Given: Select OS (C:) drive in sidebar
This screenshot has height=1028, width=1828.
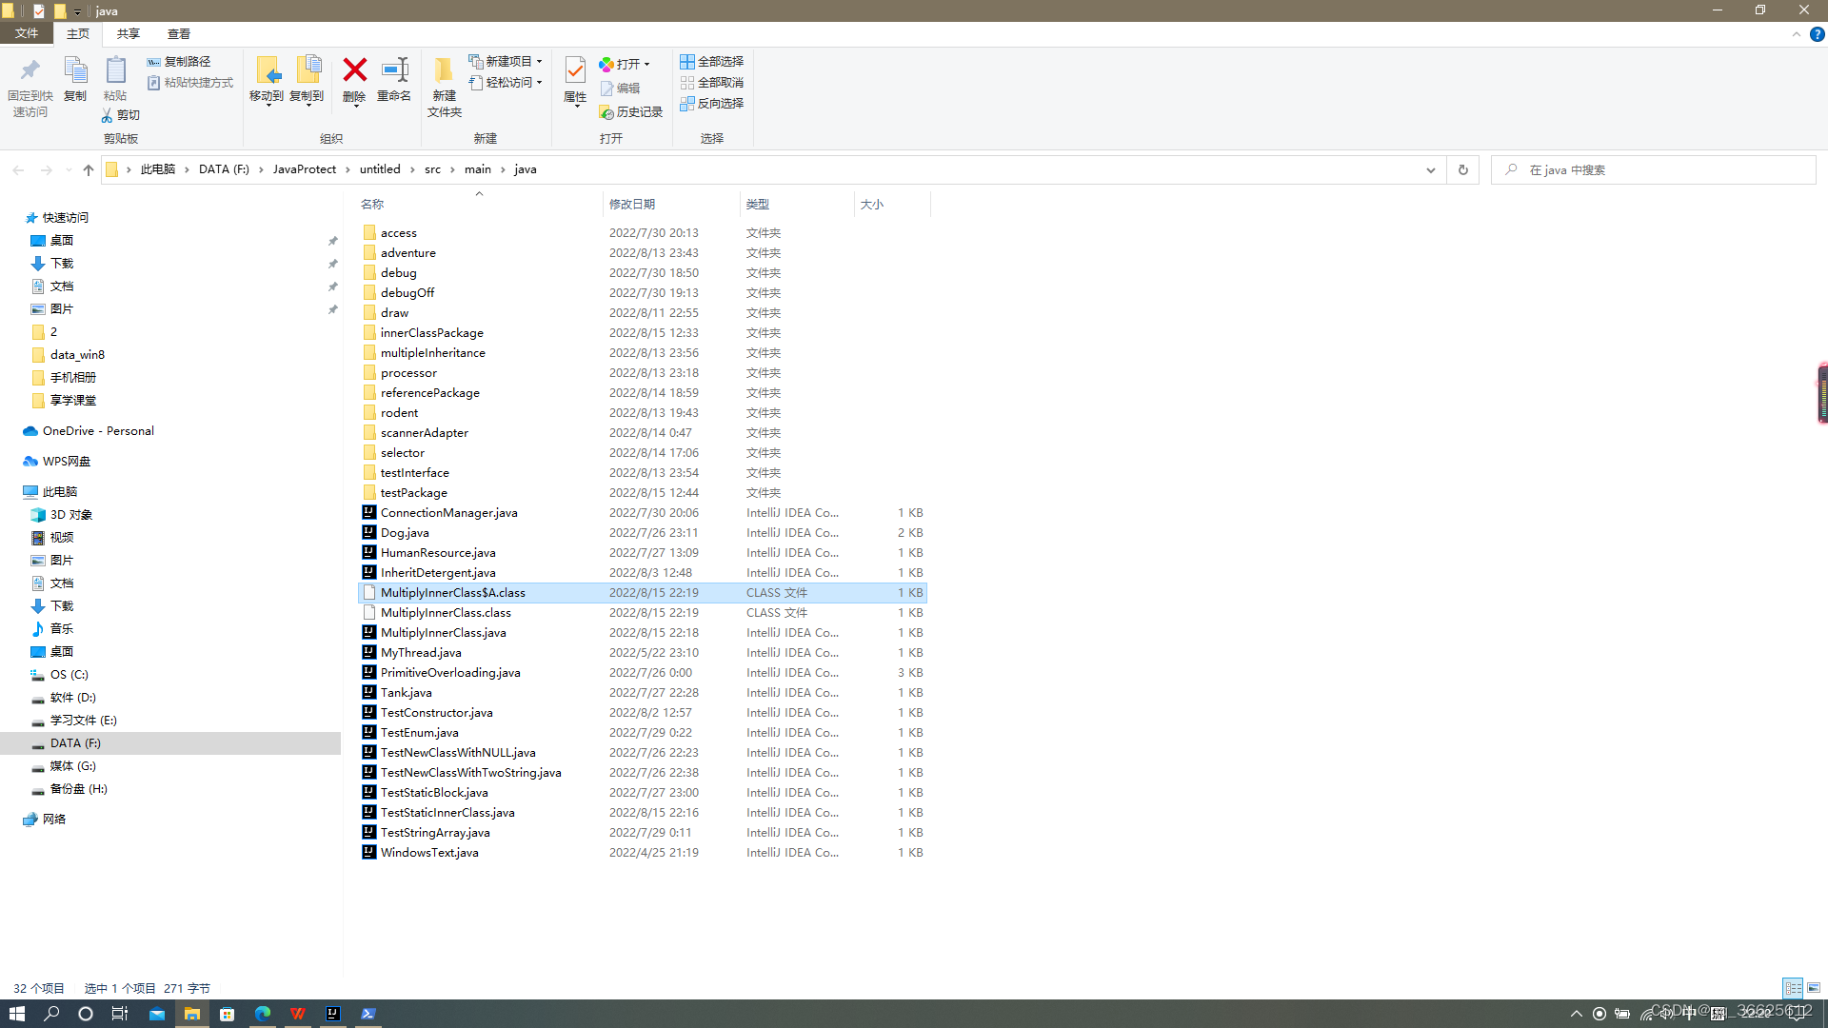Looking at the screenshot, I should click(x=70, y=675).
